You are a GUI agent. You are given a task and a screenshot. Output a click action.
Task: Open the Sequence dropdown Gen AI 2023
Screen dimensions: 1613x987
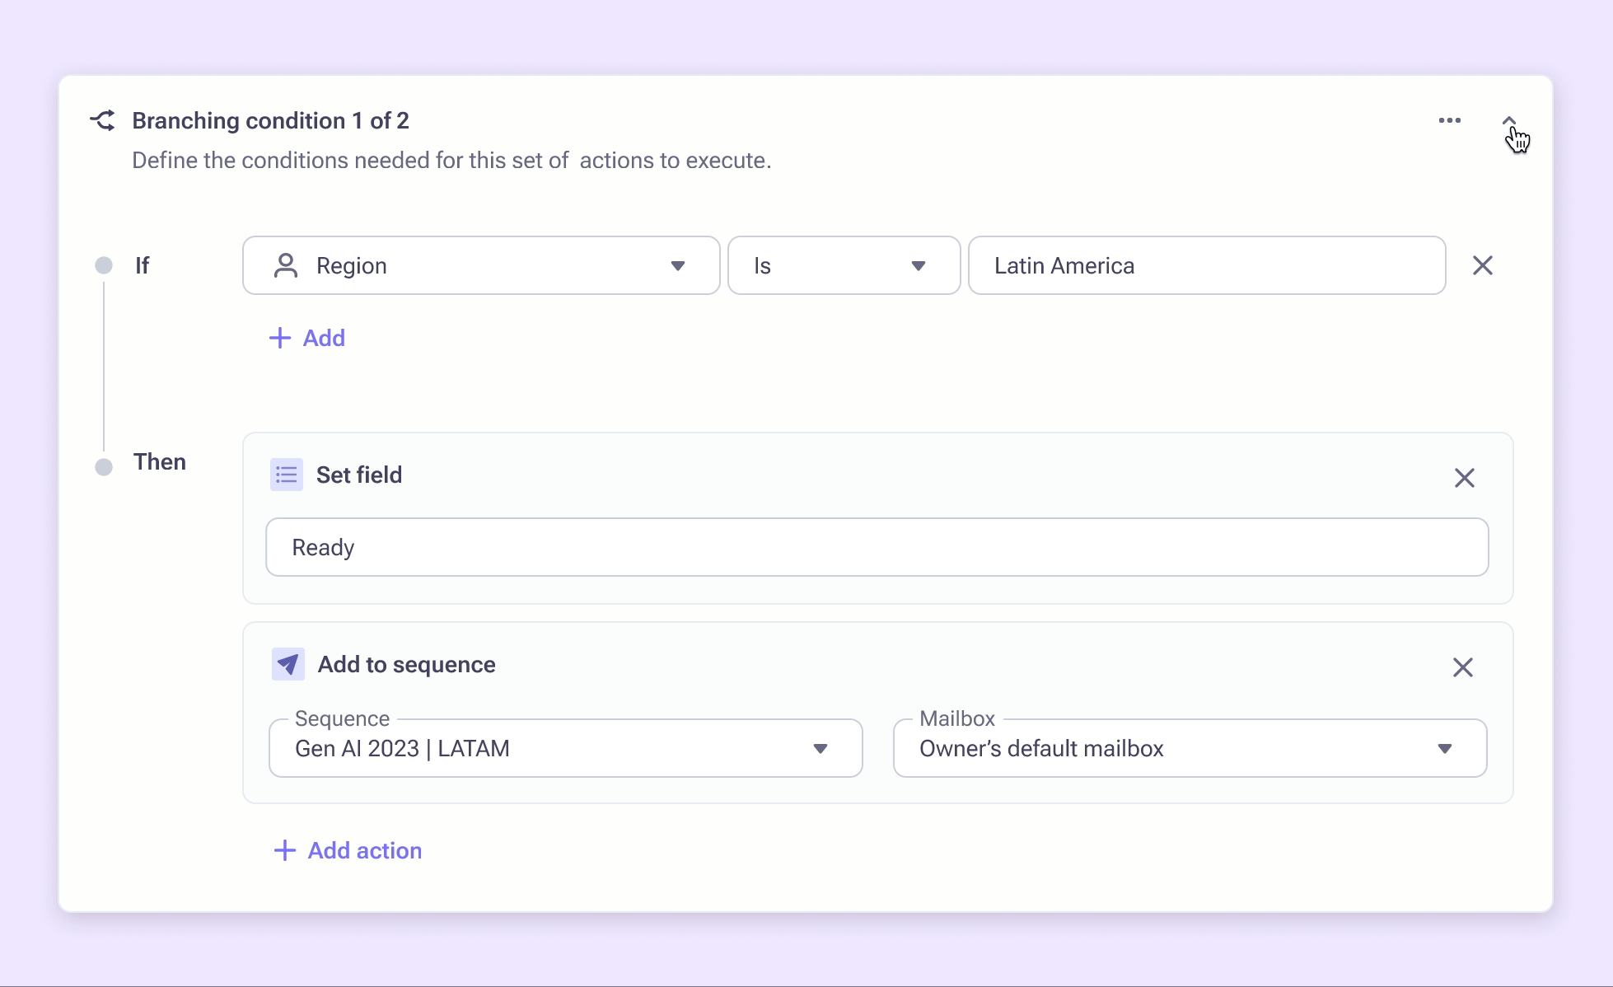click(565, 748)
